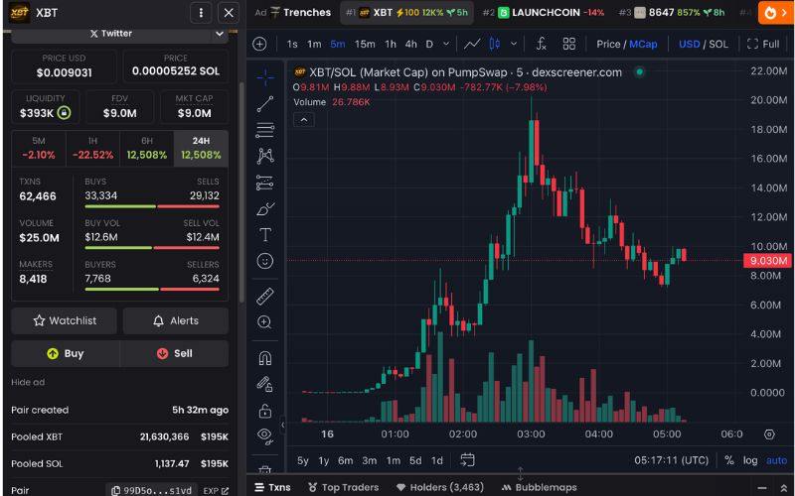The height and width of the screenshot is (496, 795).
Task: Set chart interval to 1m
Action: [x=314, y=44]
